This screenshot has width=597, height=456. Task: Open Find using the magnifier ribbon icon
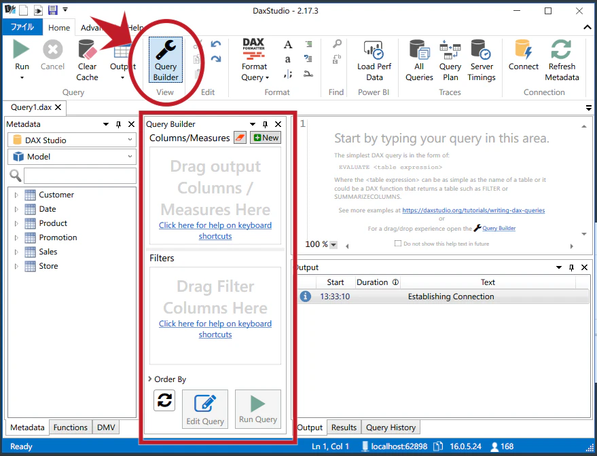click(337, 44)
